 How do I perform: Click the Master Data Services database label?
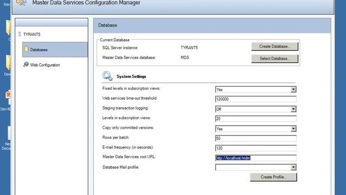pos(129,57)
